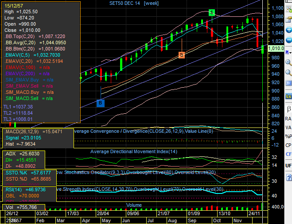Click the .BB.Top(C,20) legend entry
Image resolution: width=292 pixels, height=224 pixels.
click(x=35, y=36)
